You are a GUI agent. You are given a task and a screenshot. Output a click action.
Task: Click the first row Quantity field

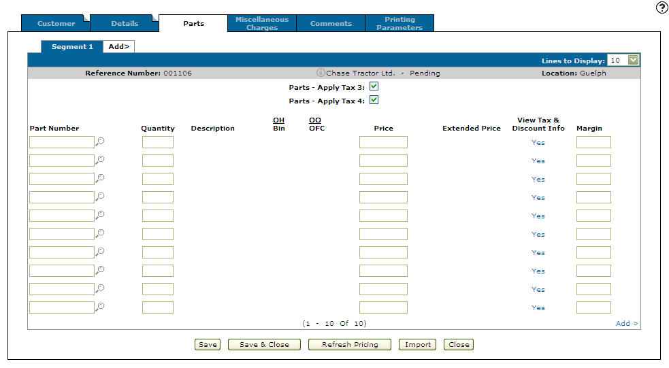click(158, 142)
